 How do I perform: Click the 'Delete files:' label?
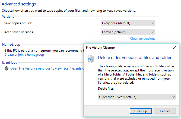pyautogui.click(x=106, y=89)
